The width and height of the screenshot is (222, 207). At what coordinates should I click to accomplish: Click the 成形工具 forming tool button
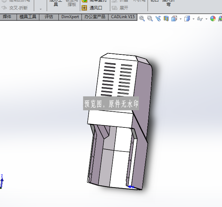[55, 3]
